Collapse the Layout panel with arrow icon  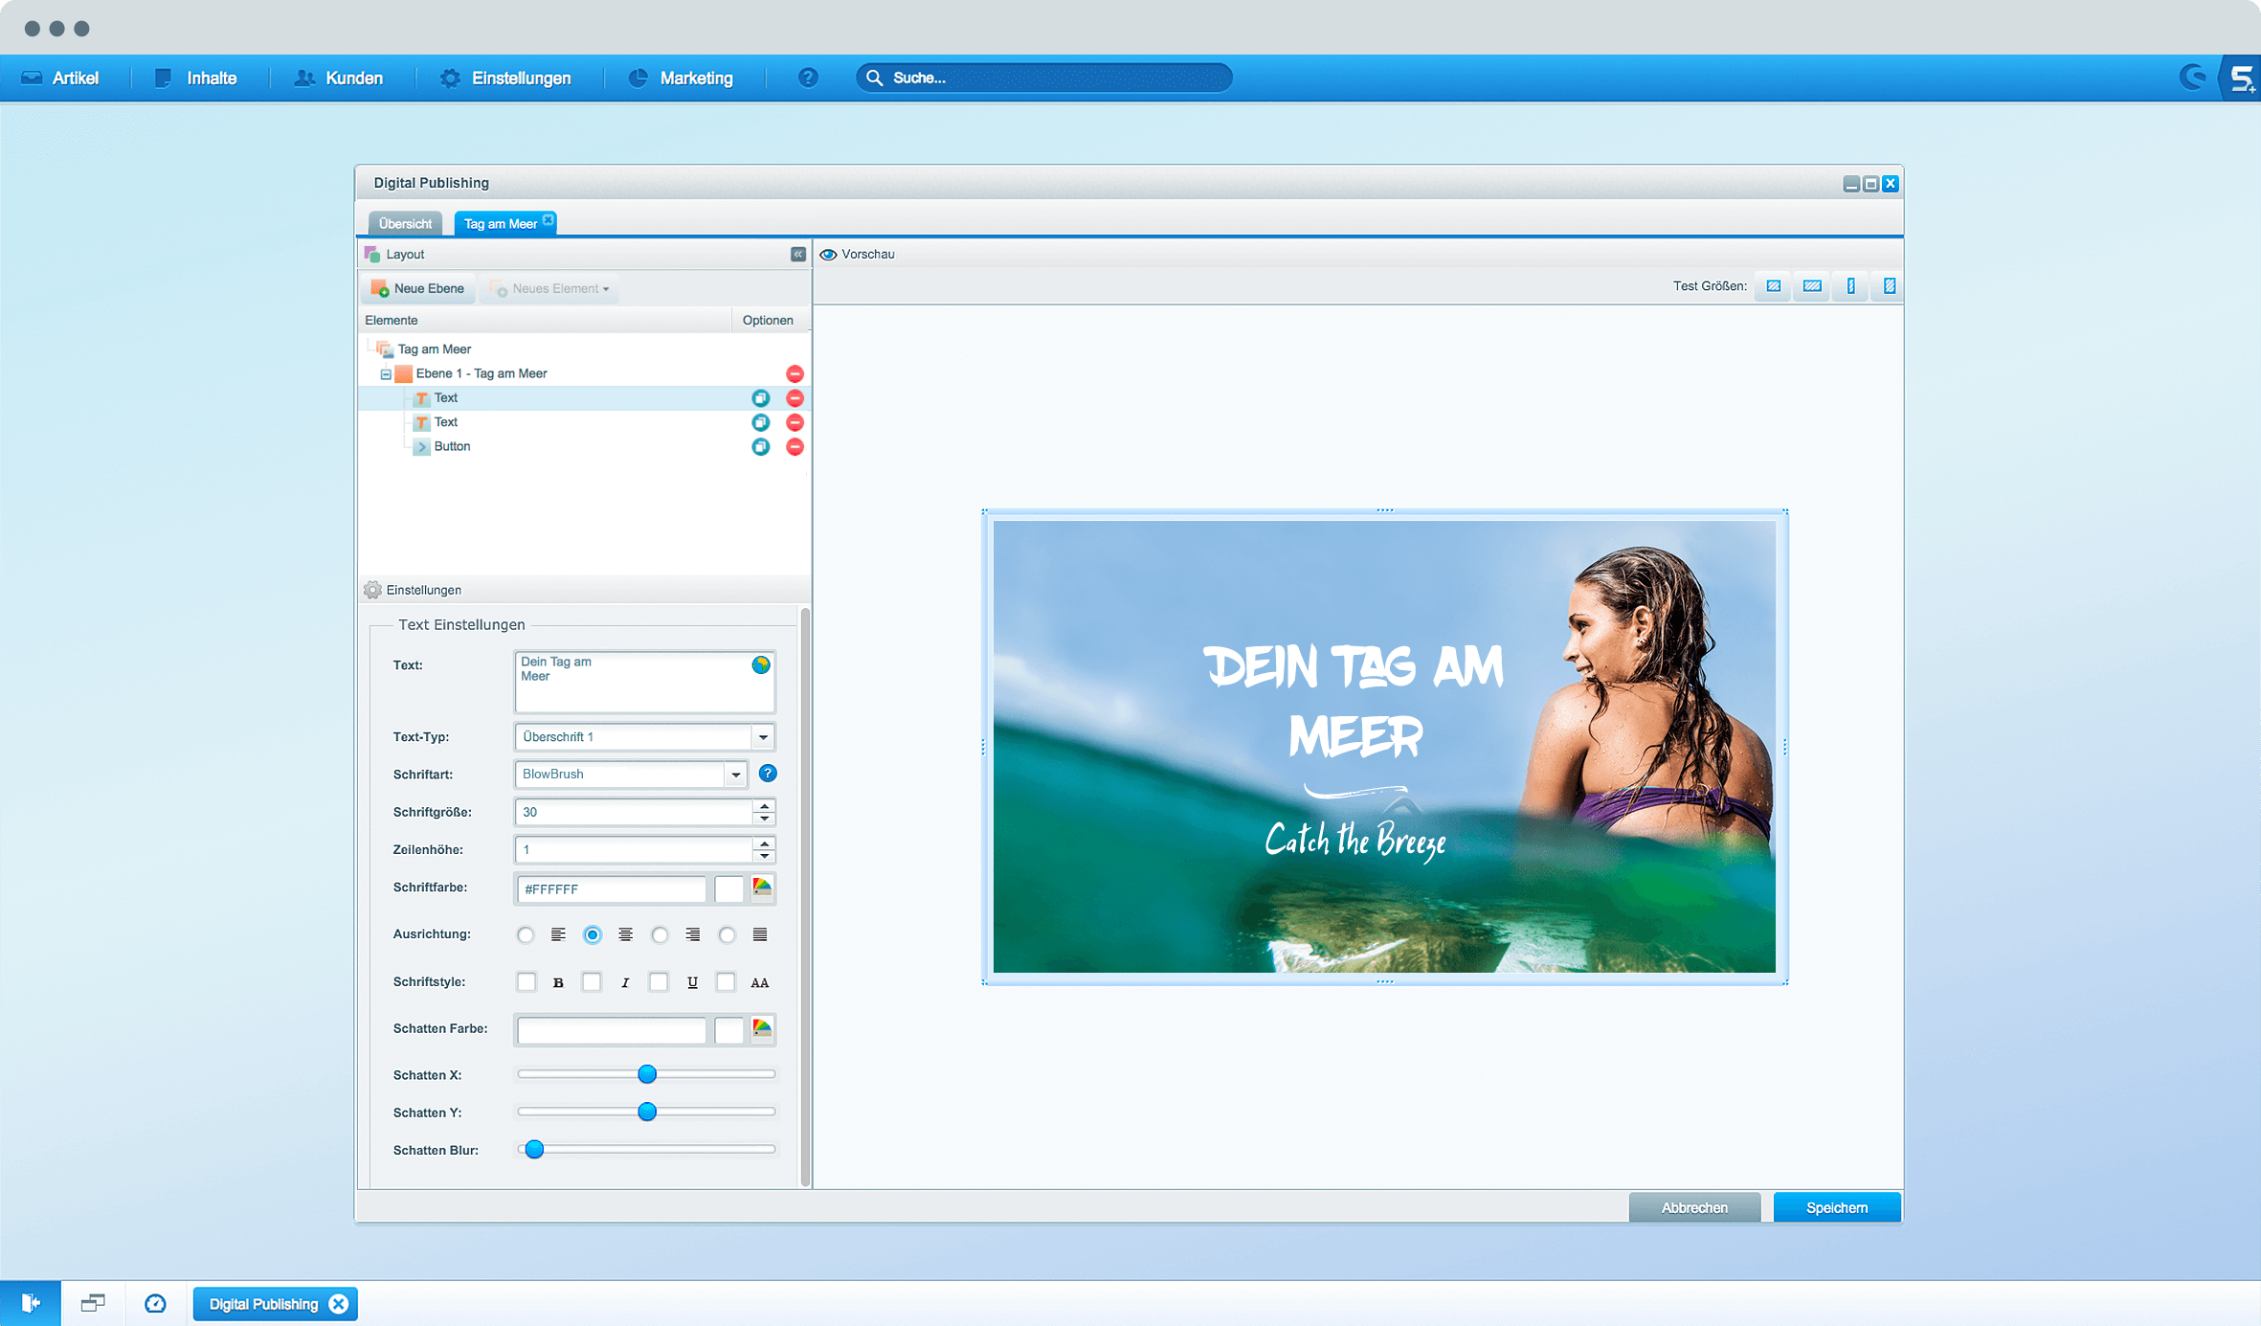pyautogui.click(x=797, y=255)
